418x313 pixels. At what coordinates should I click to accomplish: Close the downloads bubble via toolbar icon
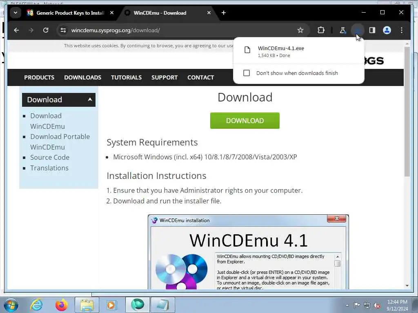coord(358,30)
